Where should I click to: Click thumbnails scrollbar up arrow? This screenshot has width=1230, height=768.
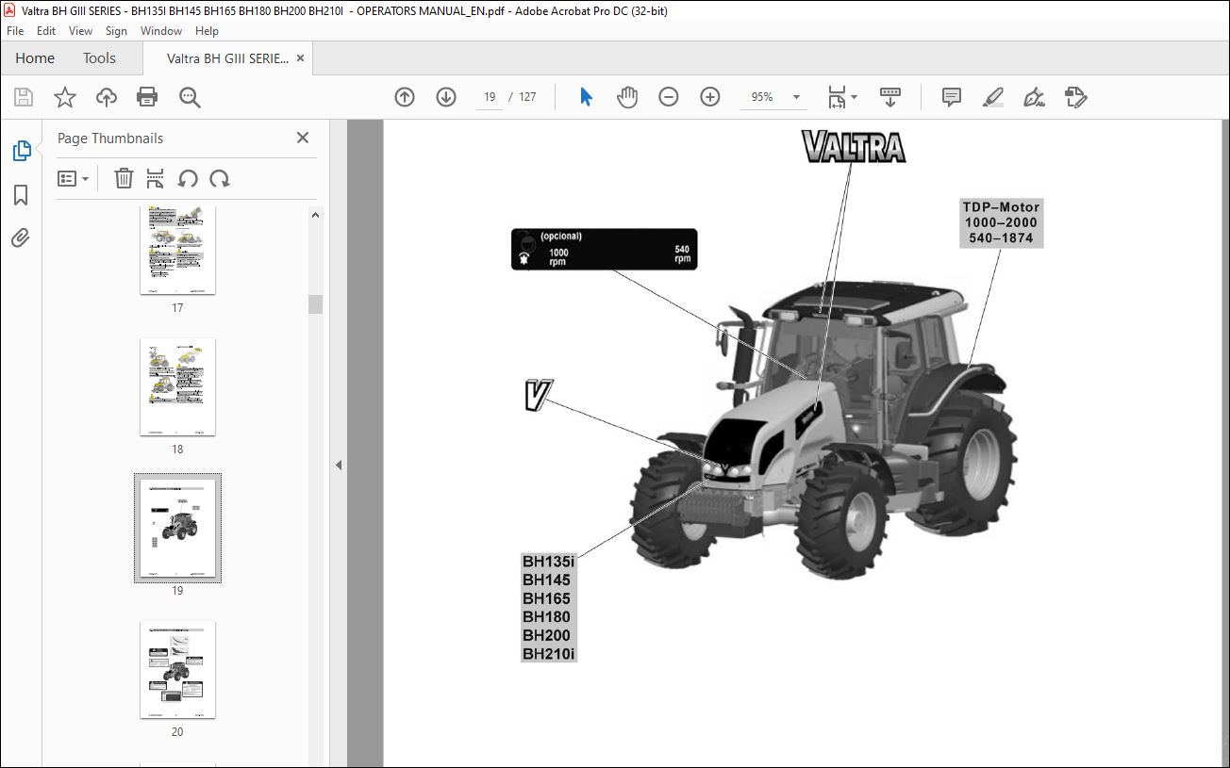click(x=315, y=215)
